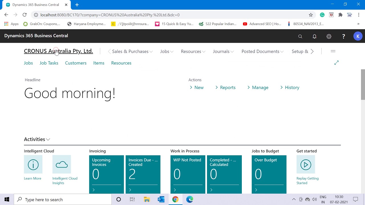Open the Haryana Employme... bookmark
Viewport: 365px width, 205px height.
coord(86,24)
